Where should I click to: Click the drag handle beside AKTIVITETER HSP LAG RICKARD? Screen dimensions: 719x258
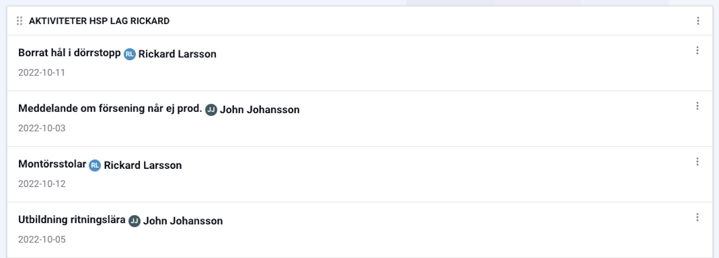pos(20,21)
